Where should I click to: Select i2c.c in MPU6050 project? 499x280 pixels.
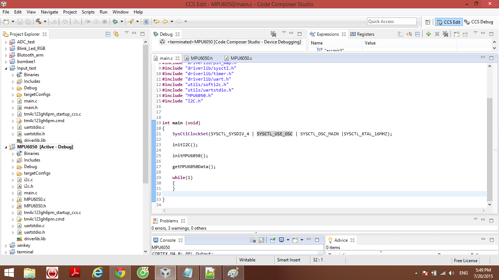point(28,180)
